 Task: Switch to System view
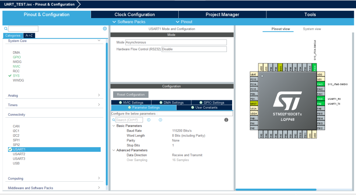(x=312, y=29)
